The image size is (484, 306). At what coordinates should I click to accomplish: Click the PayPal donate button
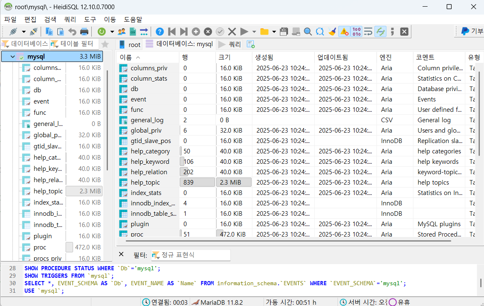click(472, 31)
